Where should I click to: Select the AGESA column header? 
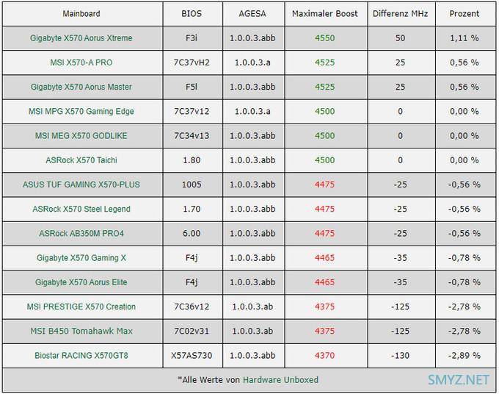(252, 14)
